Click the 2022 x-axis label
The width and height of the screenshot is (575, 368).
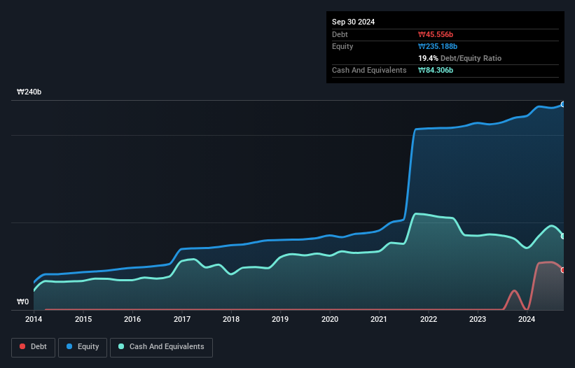pyautogui.click(x=429, y=319)
